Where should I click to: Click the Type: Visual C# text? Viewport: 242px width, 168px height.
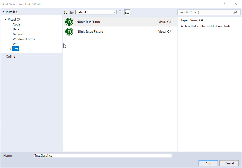coord(192,20)
